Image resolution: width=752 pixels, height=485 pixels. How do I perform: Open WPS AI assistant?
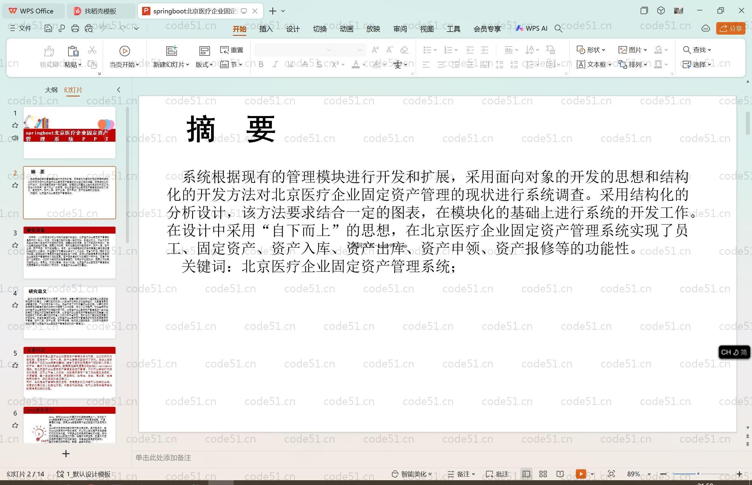point(531,29)
